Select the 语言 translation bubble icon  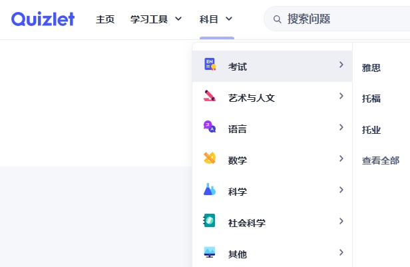[x=210, y=127]
